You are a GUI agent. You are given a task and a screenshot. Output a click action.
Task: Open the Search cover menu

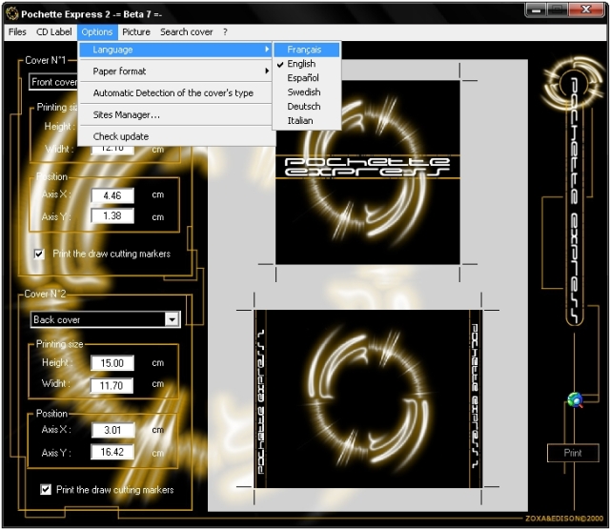pos(187,31)
